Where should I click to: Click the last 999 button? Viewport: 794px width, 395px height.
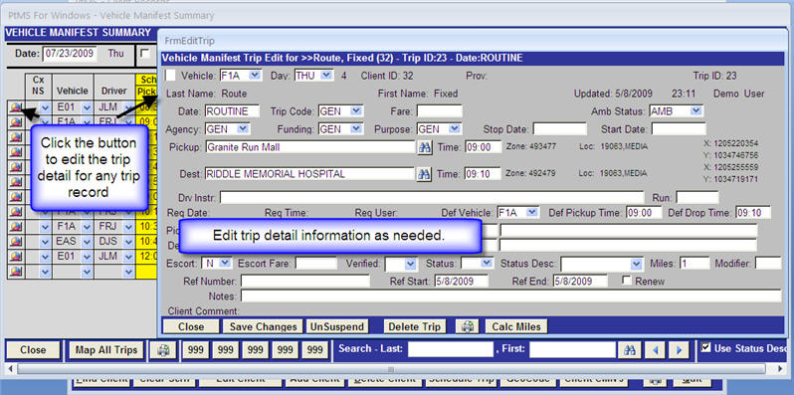(x=315, y=350)
